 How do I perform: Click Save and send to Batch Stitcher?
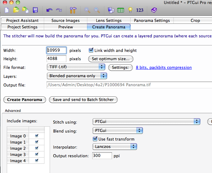click(x=83, y=100)
